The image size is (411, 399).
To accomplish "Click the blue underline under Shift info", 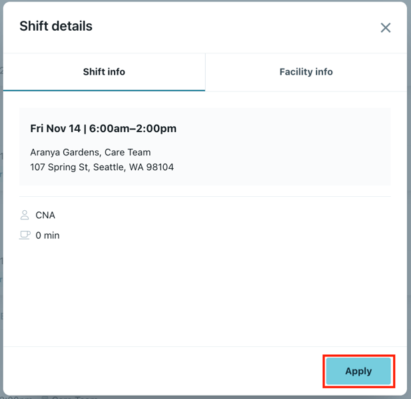I will click(x=104, y=90).
